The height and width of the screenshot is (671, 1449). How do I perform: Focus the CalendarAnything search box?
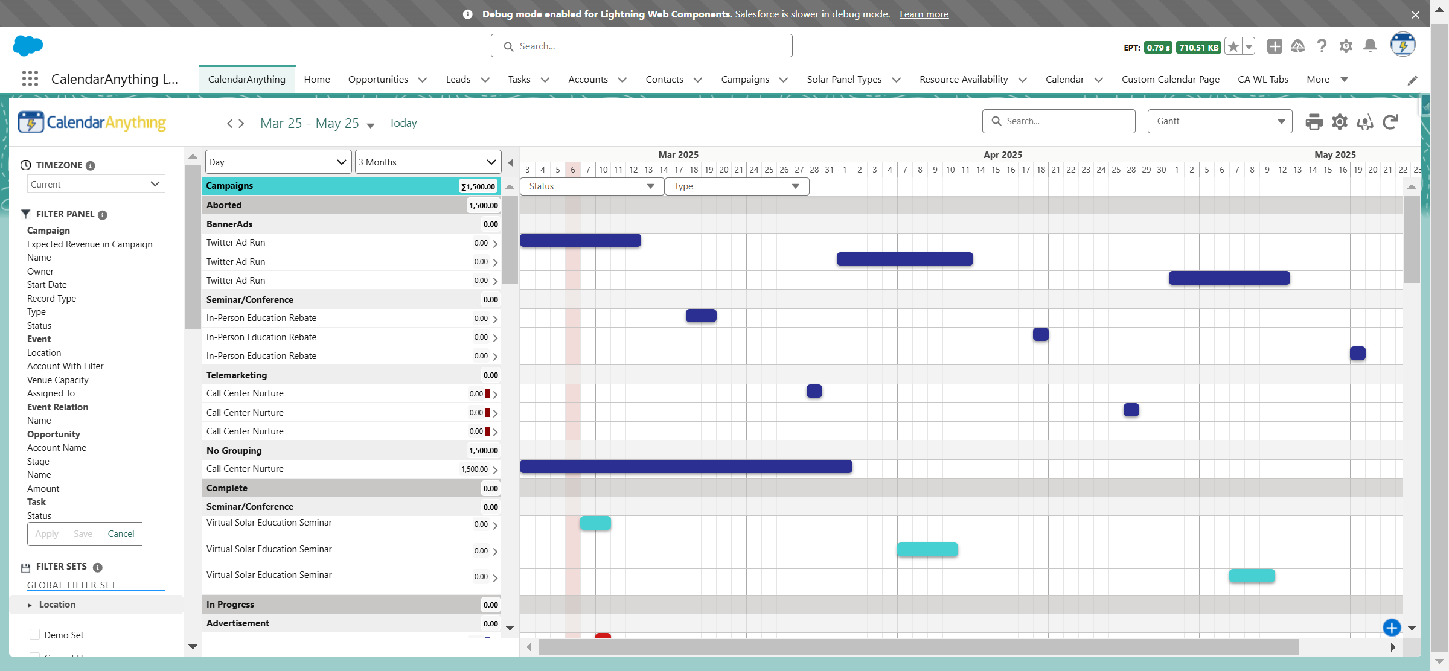click(x=1059, y=121)
